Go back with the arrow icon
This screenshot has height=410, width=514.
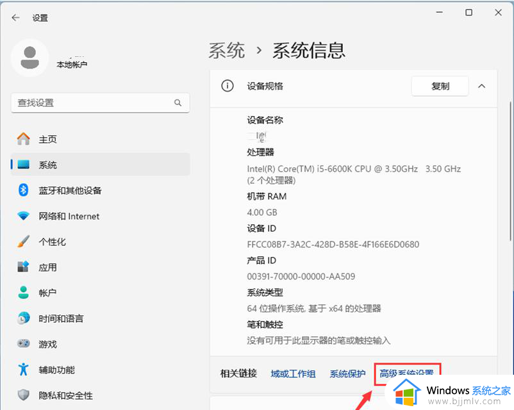coord(15,18)
